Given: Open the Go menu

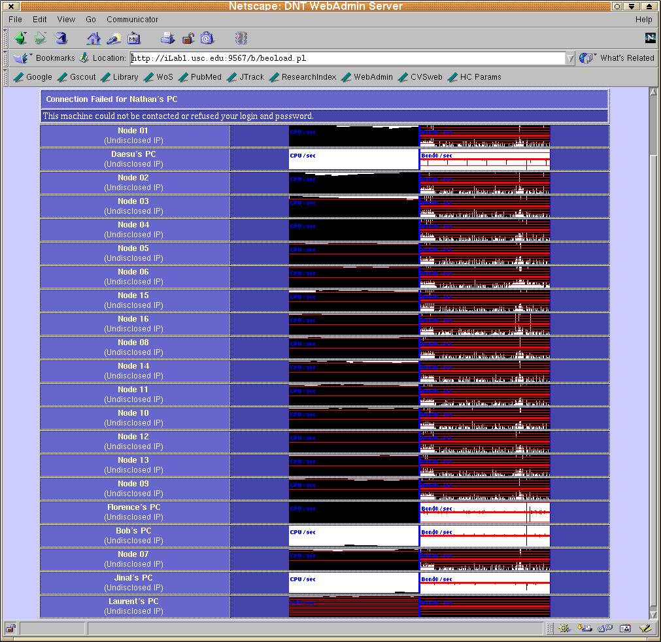Looking at the screenshot, I should (x=91, y=20).
